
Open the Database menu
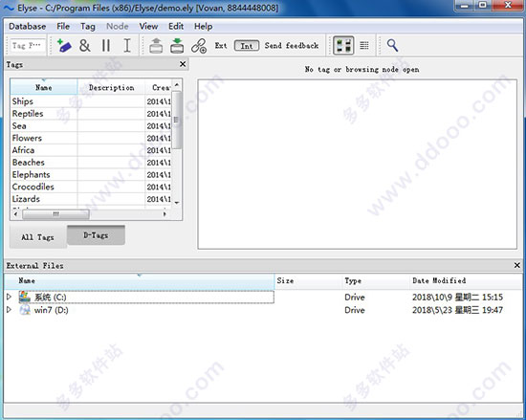pyautogui.click(x=27, y=26)
